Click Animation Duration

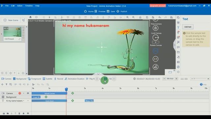tap(75, 79)
